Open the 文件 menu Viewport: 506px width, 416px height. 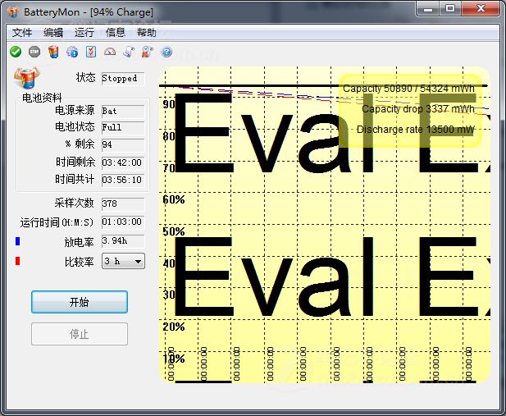pyautogui.click(x=22, y=33)
